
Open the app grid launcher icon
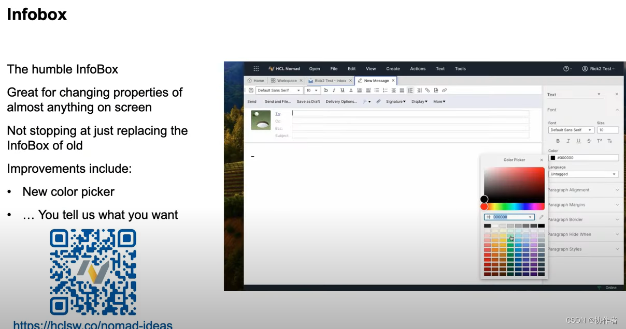(x=256, y=69)
